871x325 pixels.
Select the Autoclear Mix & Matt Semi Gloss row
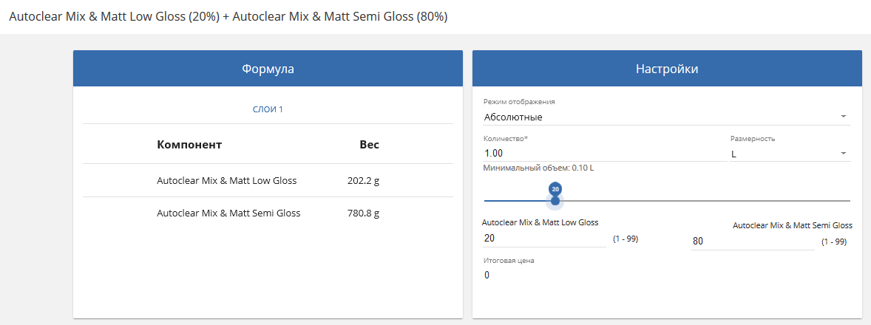pos(268,213)
